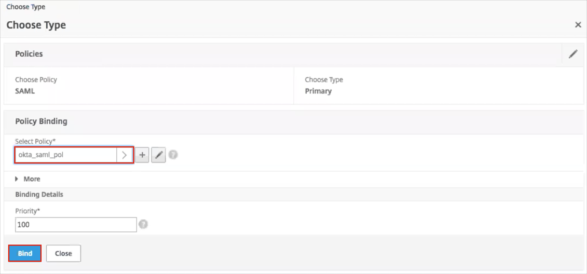The image size is (587, 274).
Task: Open help icon next to Priority field
Action: click(x=143, y=224)
